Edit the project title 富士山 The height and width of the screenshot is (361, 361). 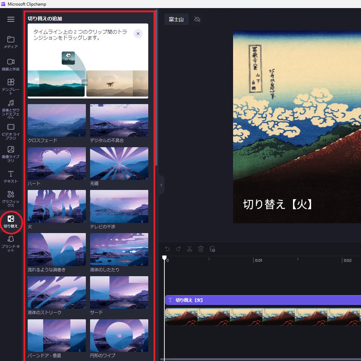pyautogui.click(x=176, y=19)
